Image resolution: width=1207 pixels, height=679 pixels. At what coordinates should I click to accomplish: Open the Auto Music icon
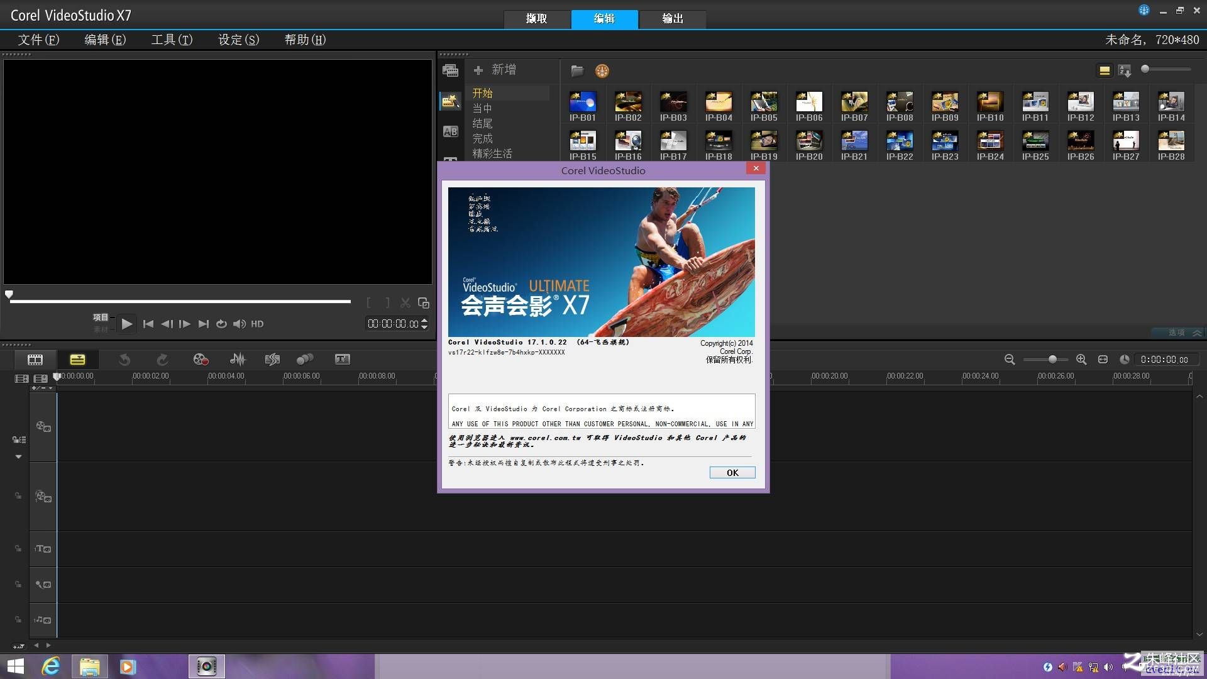(x=272, y=359)
